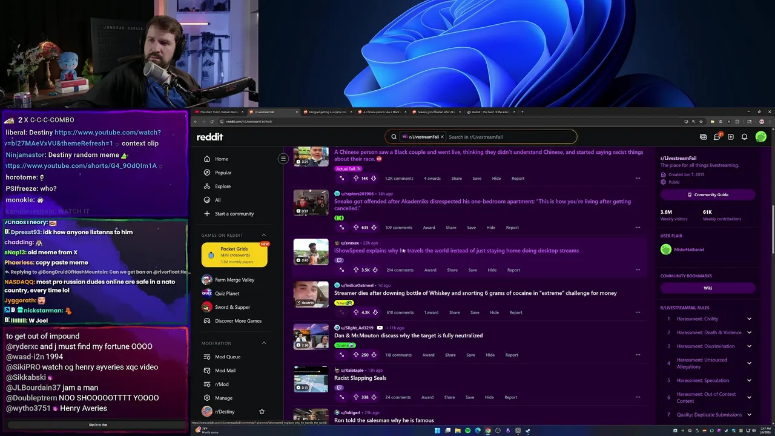Go to Home in sidebar
Image resolution: width=775 pixels, height=436 pixels.
[x=222, y=159]
